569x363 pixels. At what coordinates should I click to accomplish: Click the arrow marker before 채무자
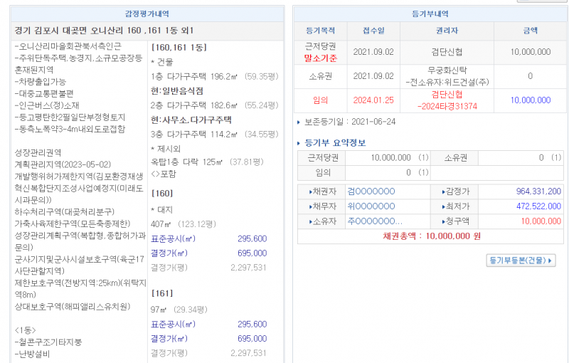[311, 206]
